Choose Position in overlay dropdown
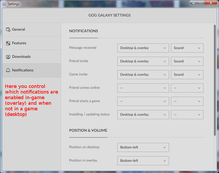Viewport: 219px width, 173px height. coord(143,161)
